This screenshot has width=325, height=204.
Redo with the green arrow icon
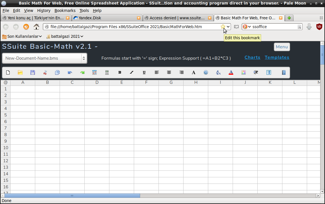coord(82,72)
